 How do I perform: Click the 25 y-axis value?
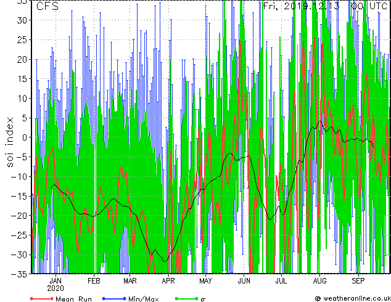pos(22,40)
